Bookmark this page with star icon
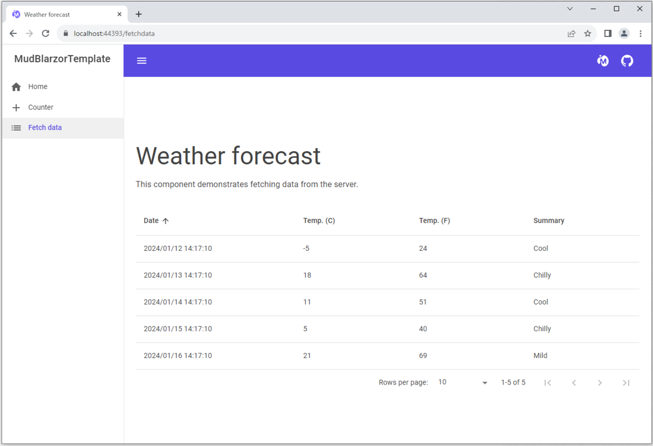 [x=588, y=34]
